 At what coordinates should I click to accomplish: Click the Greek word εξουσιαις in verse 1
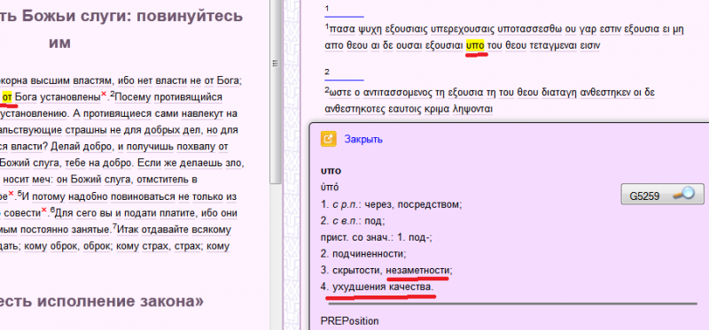[x=406, y=30]
